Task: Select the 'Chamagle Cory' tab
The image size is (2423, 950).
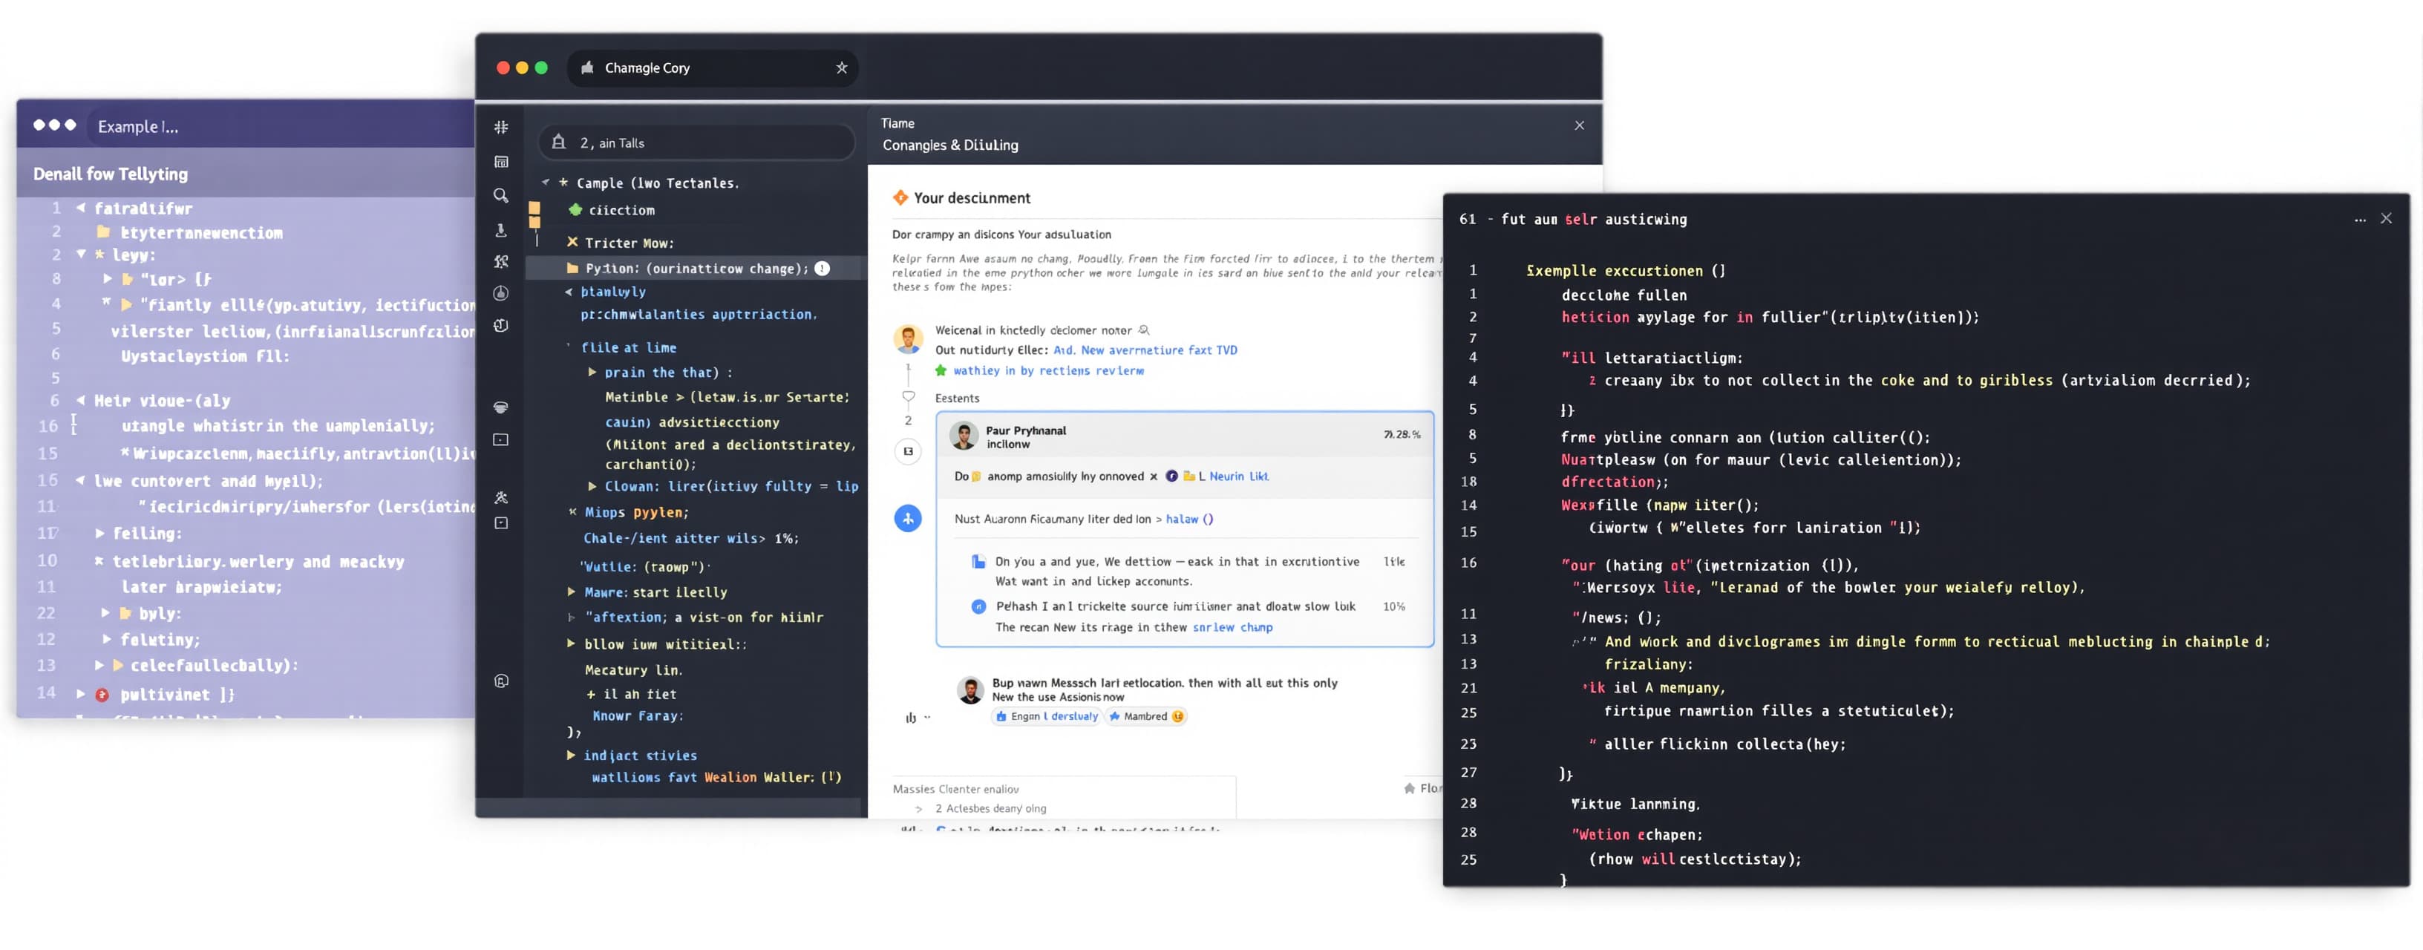Action: click(712, 68)
